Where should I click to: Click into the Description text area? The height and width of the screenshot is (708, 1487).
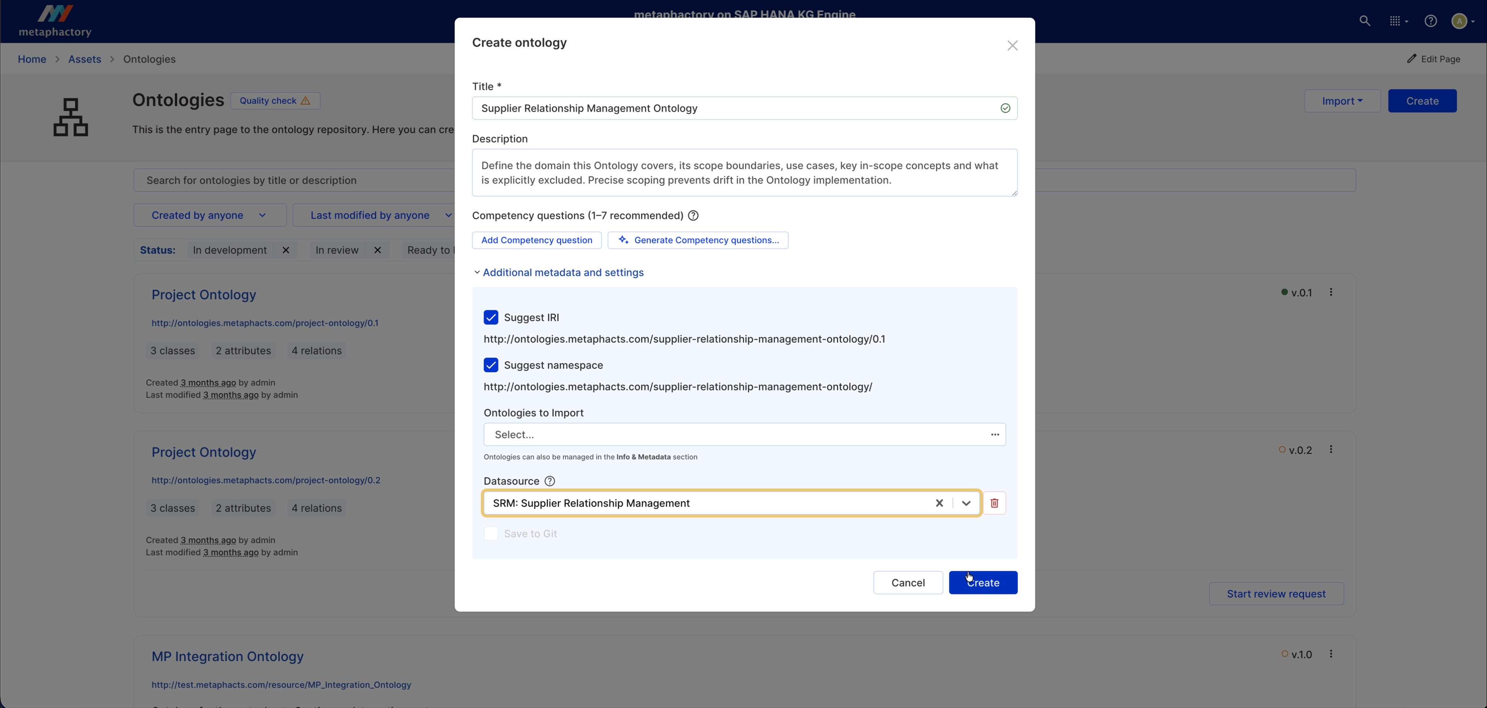(744, 173)
